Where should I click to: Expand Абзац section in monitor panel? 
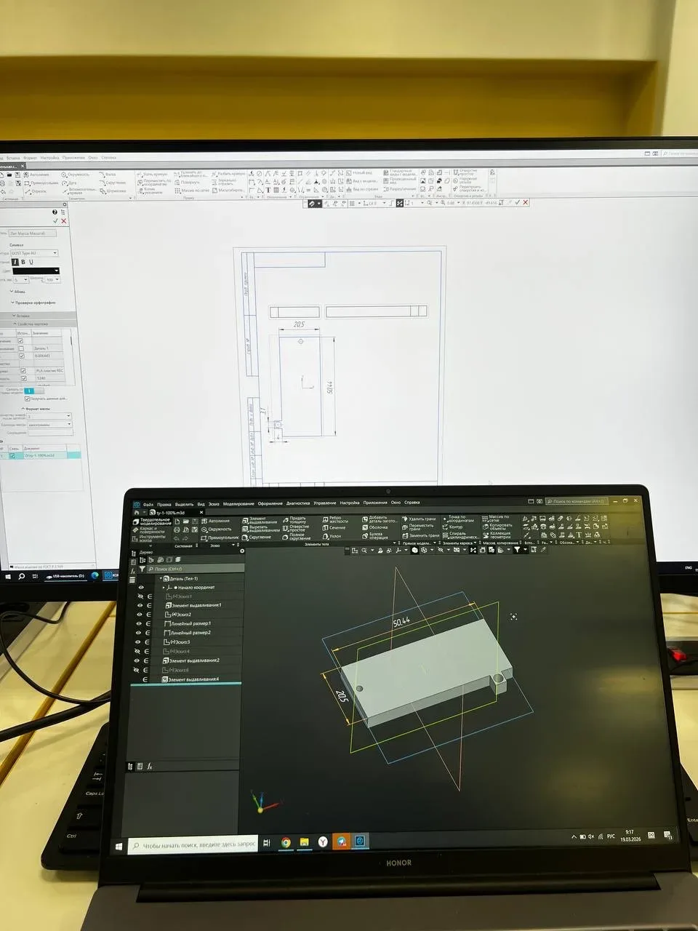(18, 291)
